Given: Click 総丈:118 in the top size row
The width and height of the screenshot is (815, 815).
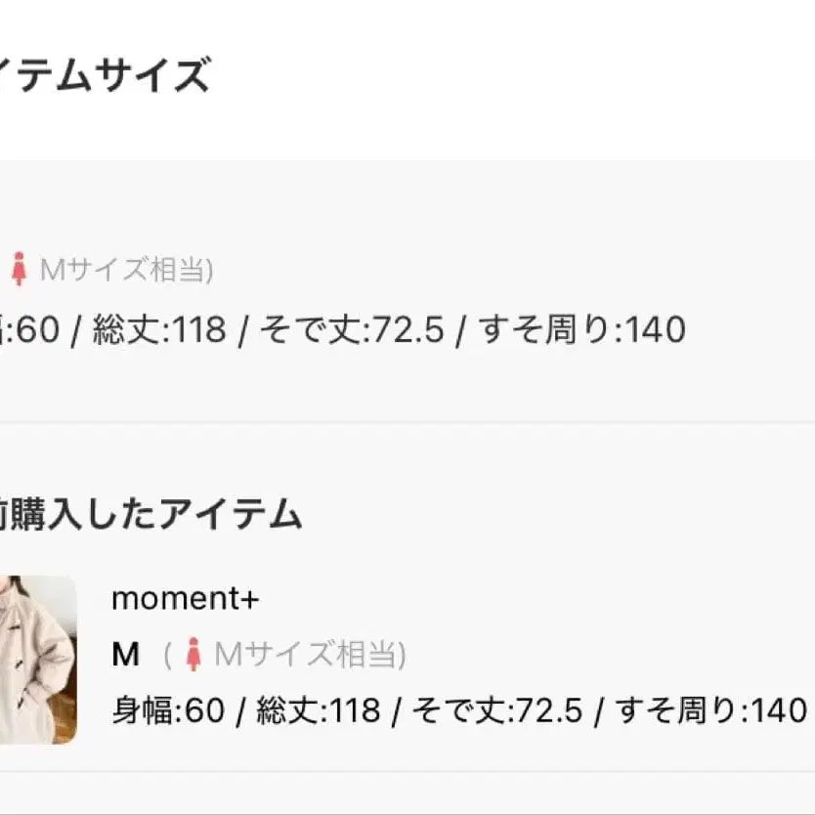Looking at the screenshot, I should [159, 330].
